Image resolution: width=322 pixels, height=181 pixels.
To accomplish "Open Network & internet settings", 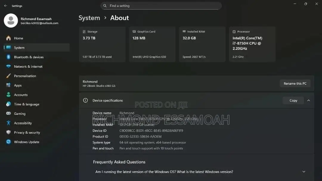I will point(37,66).
